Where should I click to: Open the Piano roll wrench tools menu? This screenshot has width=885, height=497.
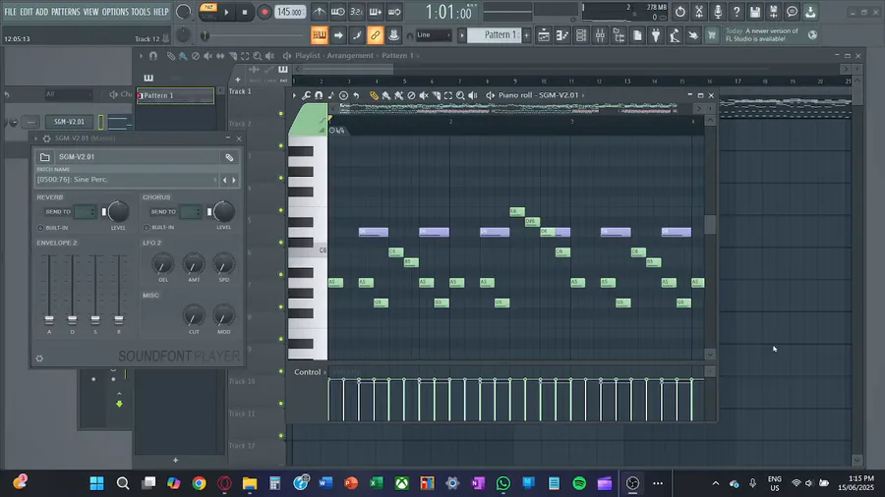pyautogui.click(x=306, y=96)
